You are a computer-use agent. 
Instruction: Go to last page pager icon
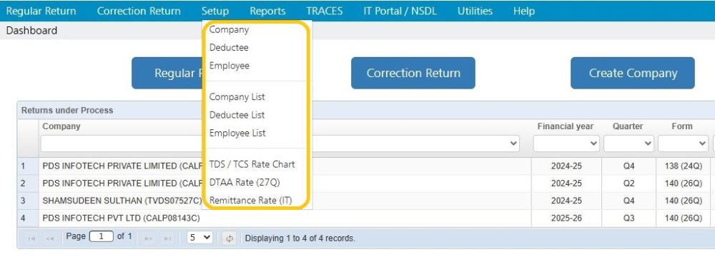pyautogui.click(x=167, y=238)
